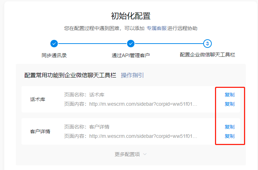Copy the 话术库 page content URL

point(229,104)
